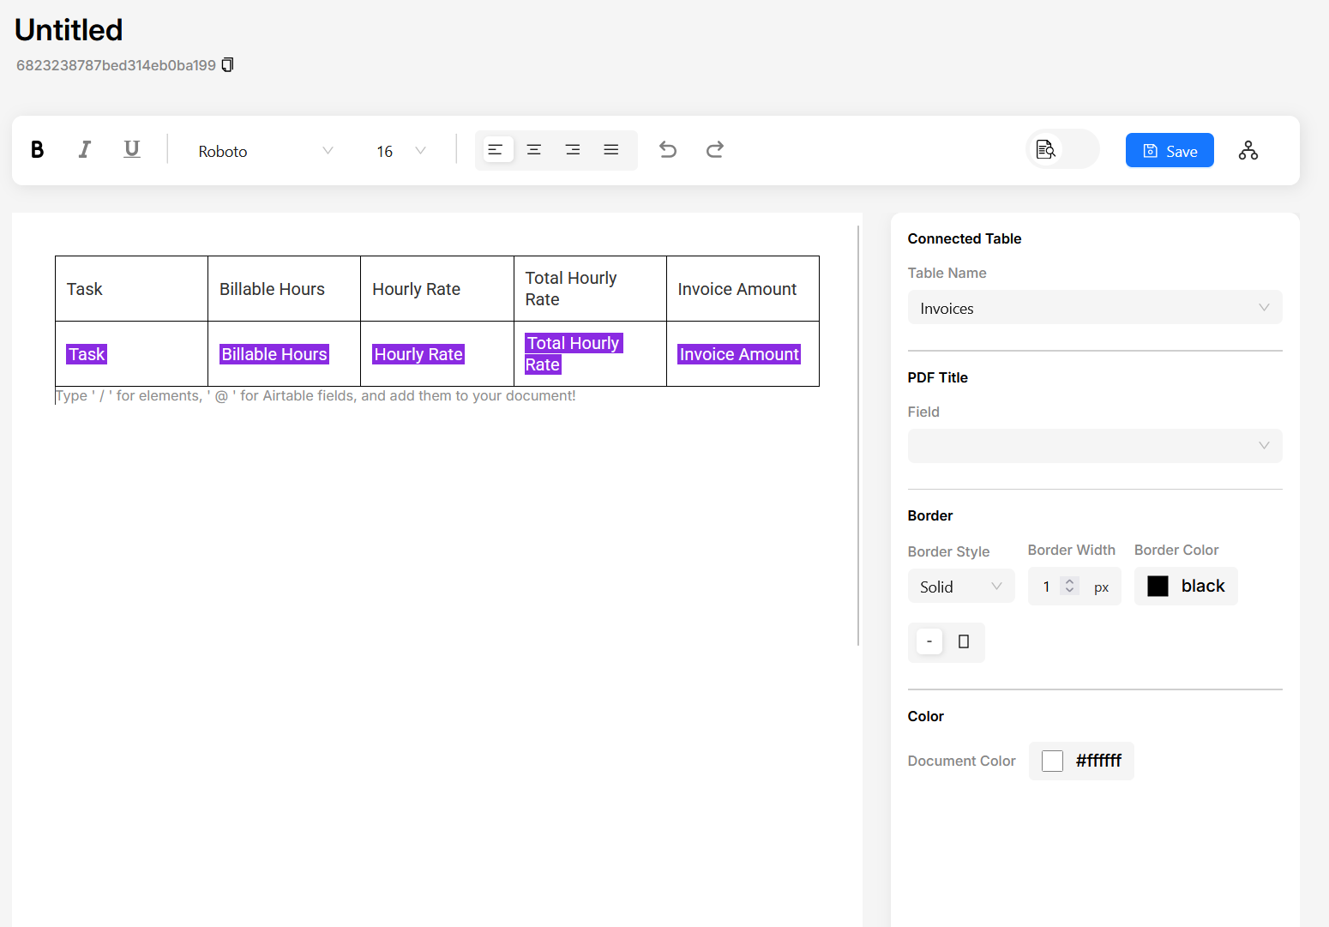The height and width of the screenshot is (927, 1329).
Task: Select the dash border option
Action: point(929,641)
